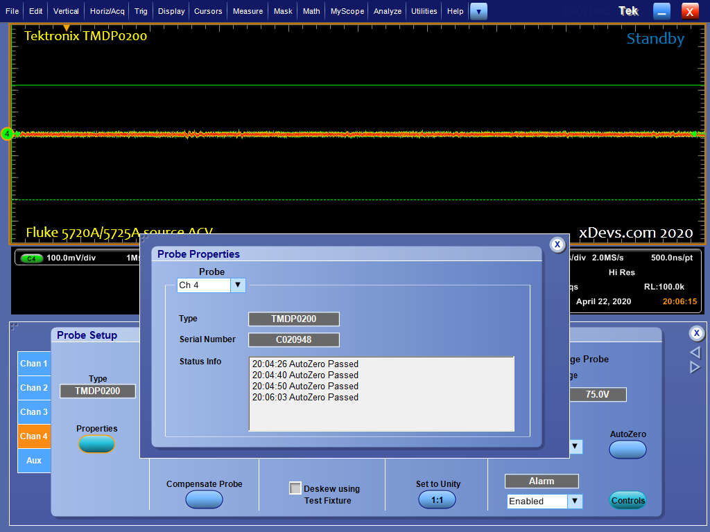
Task: Switch to the Chan 2 tab
Action: 34,388
